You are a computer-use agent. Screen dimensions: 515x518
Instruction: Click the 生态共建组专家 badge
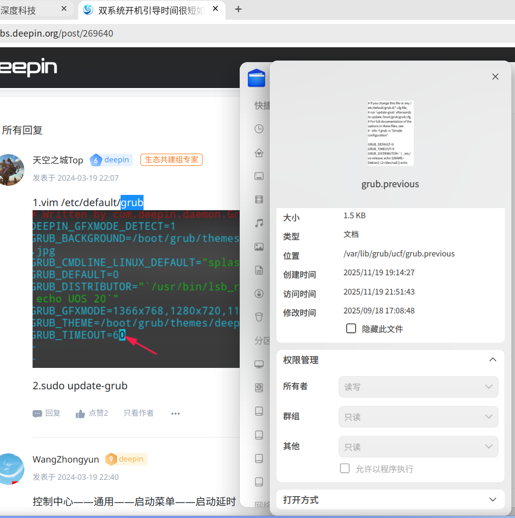171,160
